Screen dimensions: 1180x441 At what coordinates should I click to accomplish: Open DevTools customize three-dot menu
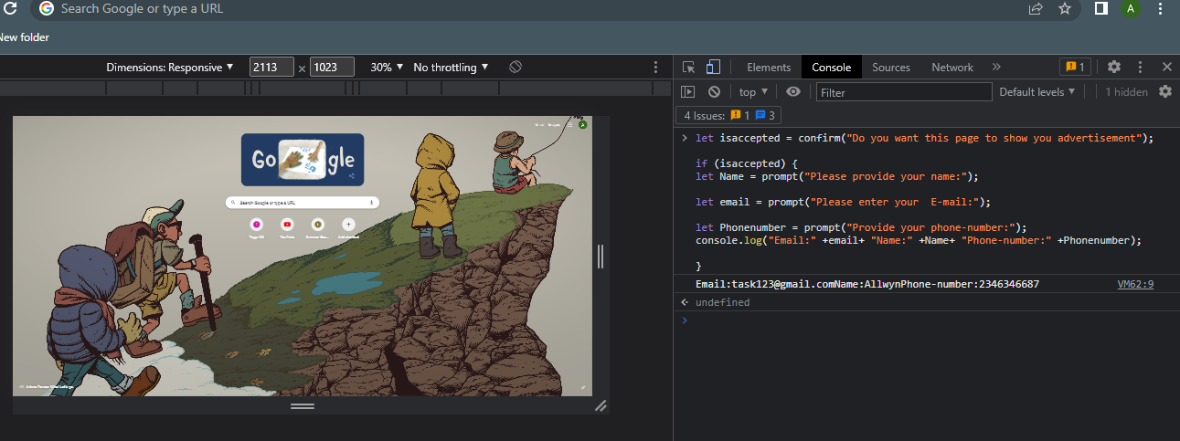[x=1140, y=67]
